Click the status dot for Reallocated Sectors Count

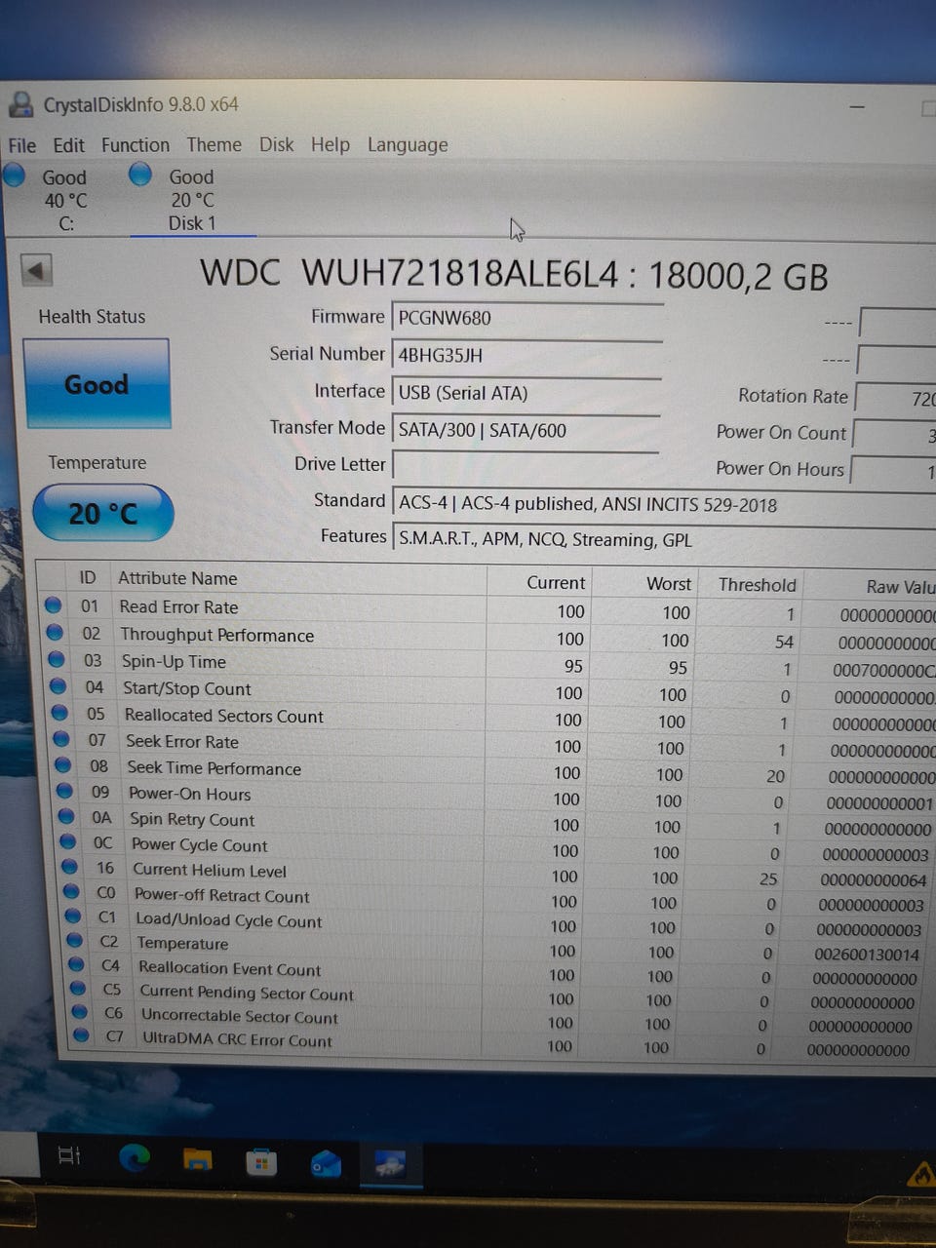pyautogui.click(x=60, y=713)
